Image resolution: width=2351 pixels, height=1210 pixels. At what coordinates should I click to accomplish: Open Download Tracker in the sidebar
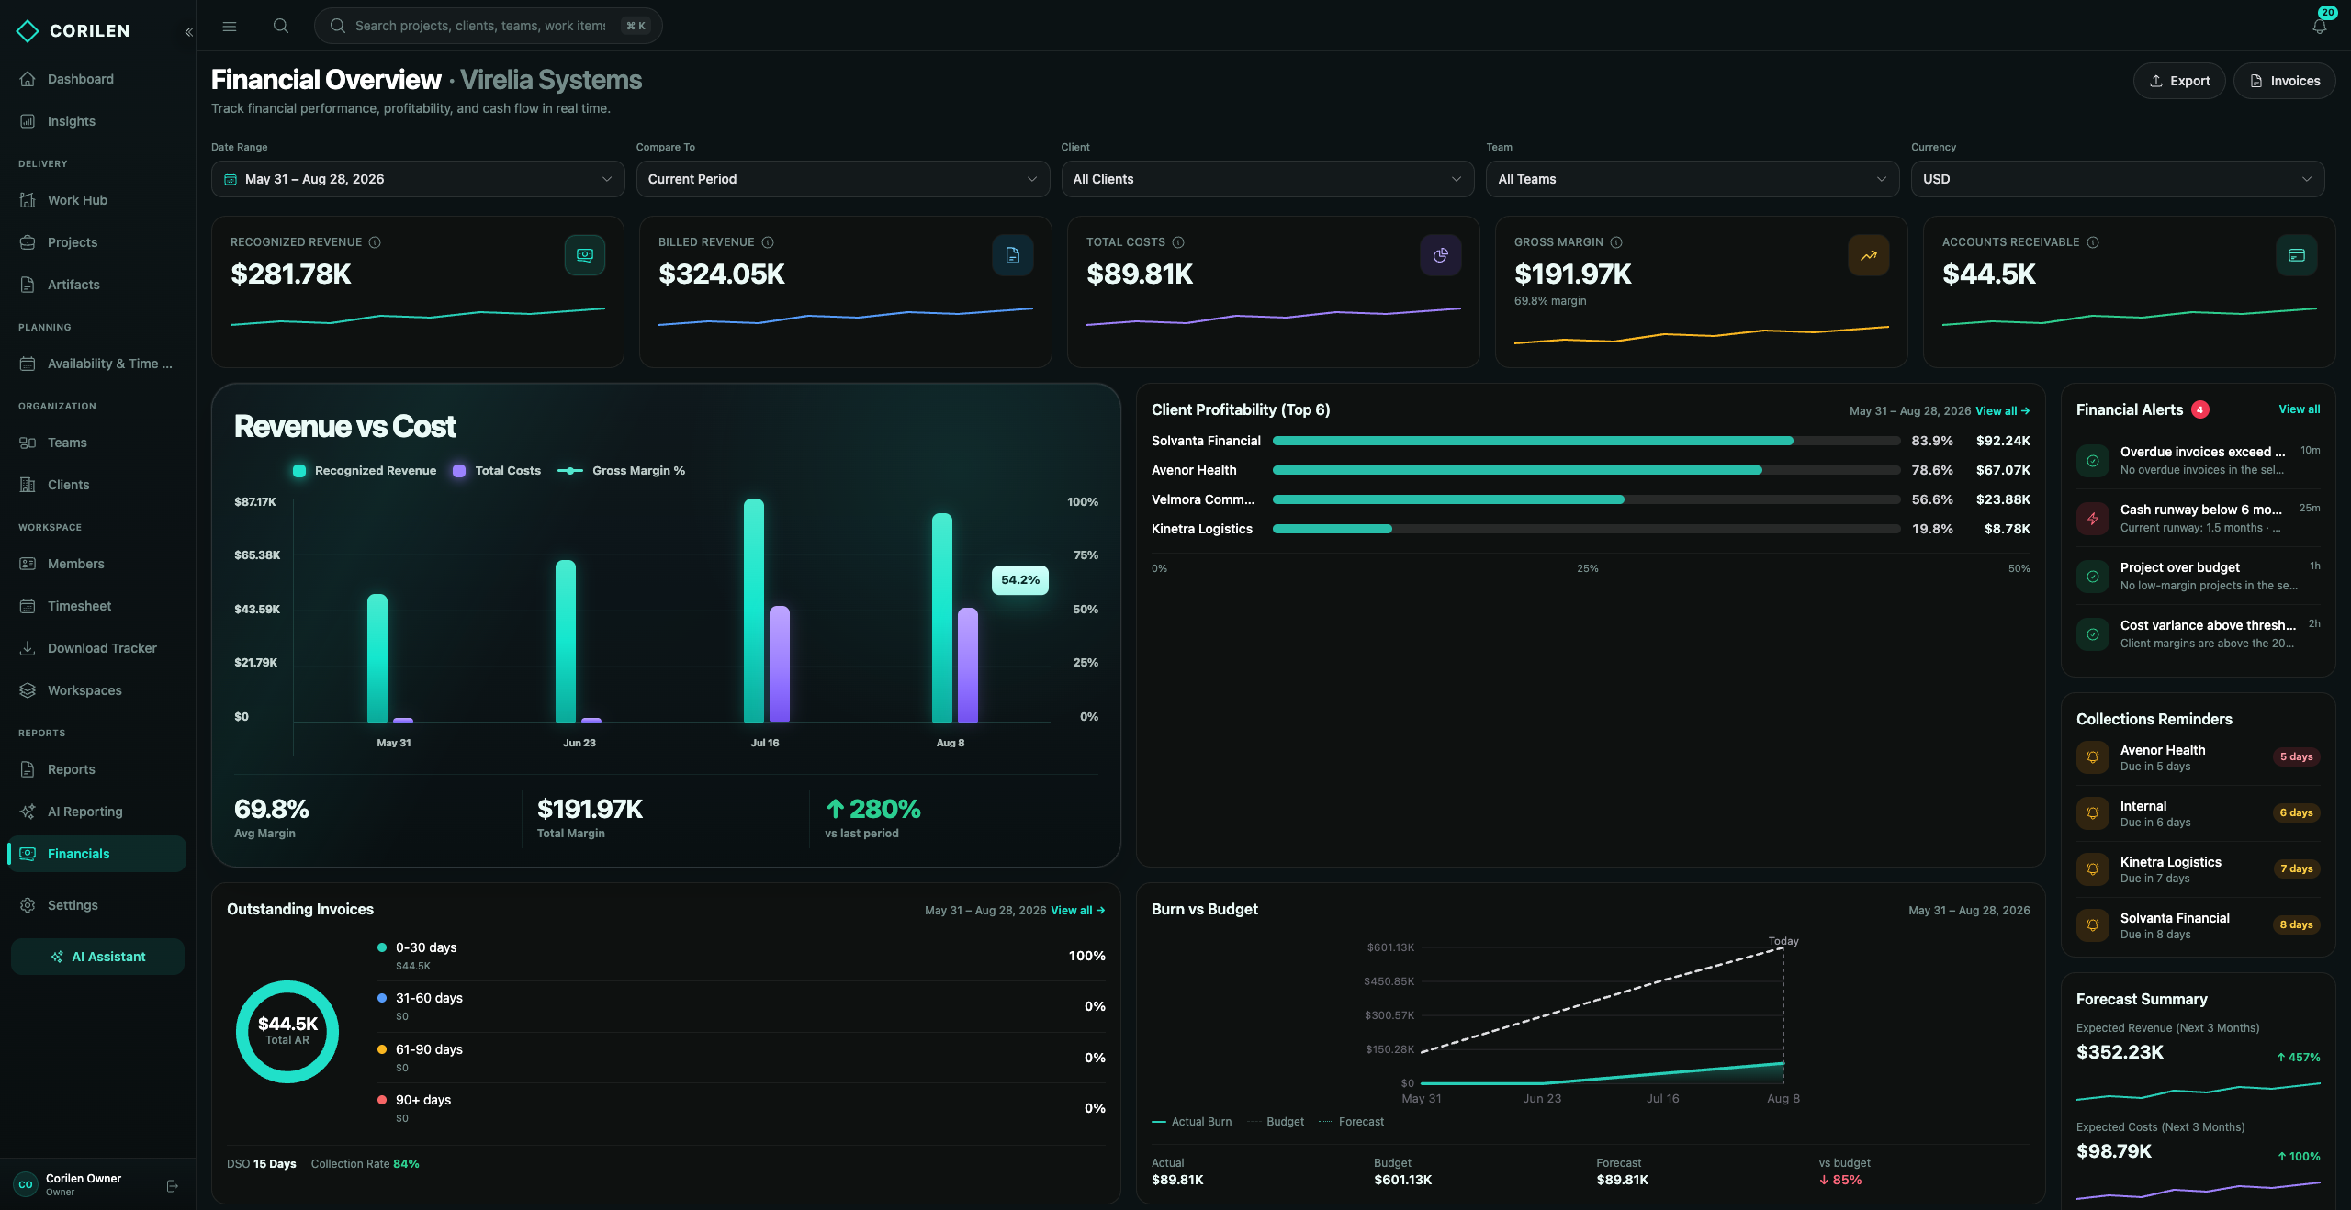pyautogui.click(x=97, y=648)
